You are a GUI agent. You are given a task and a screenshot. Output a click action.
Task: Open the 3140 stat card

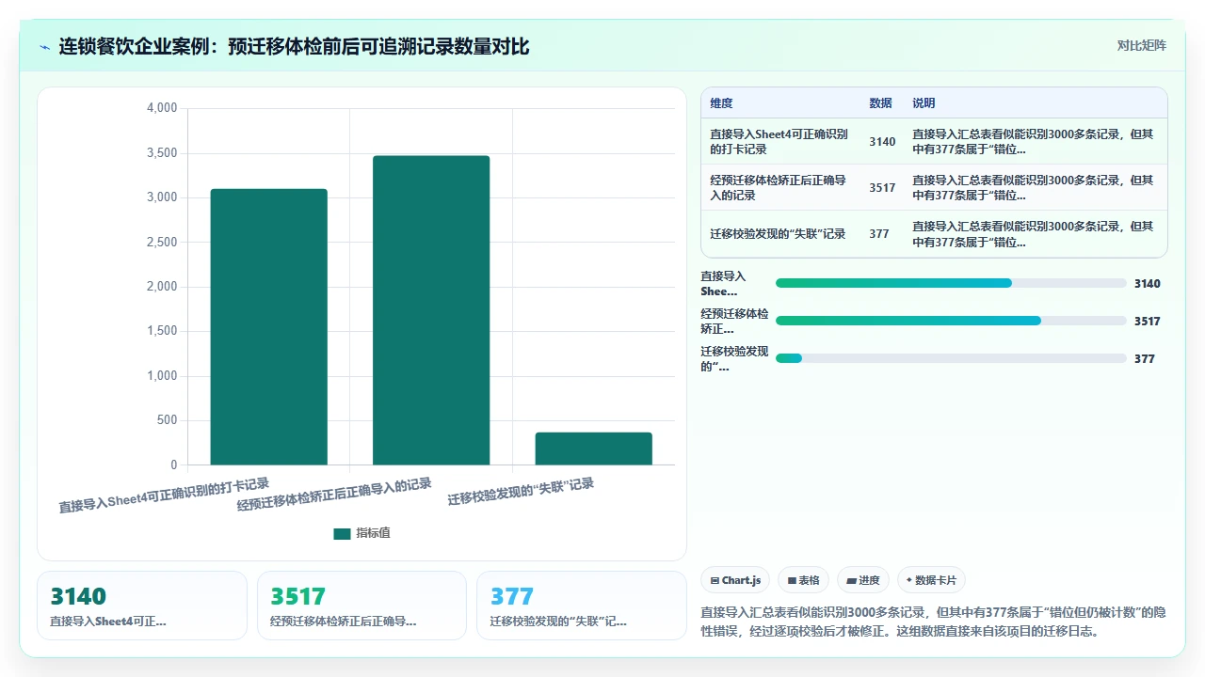(x=142, y=606)
